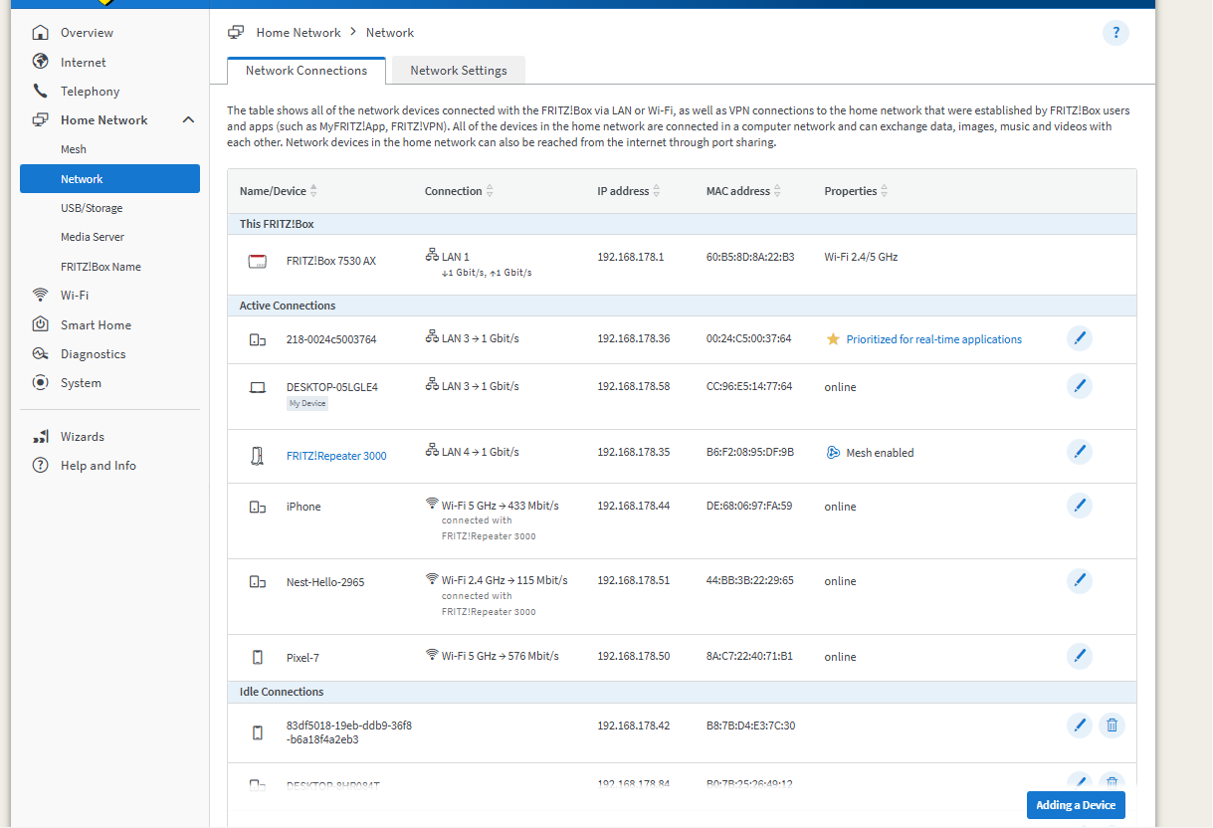Edit the Pixel-7 device entry

pyautogui.click(x=1079, y=657)
